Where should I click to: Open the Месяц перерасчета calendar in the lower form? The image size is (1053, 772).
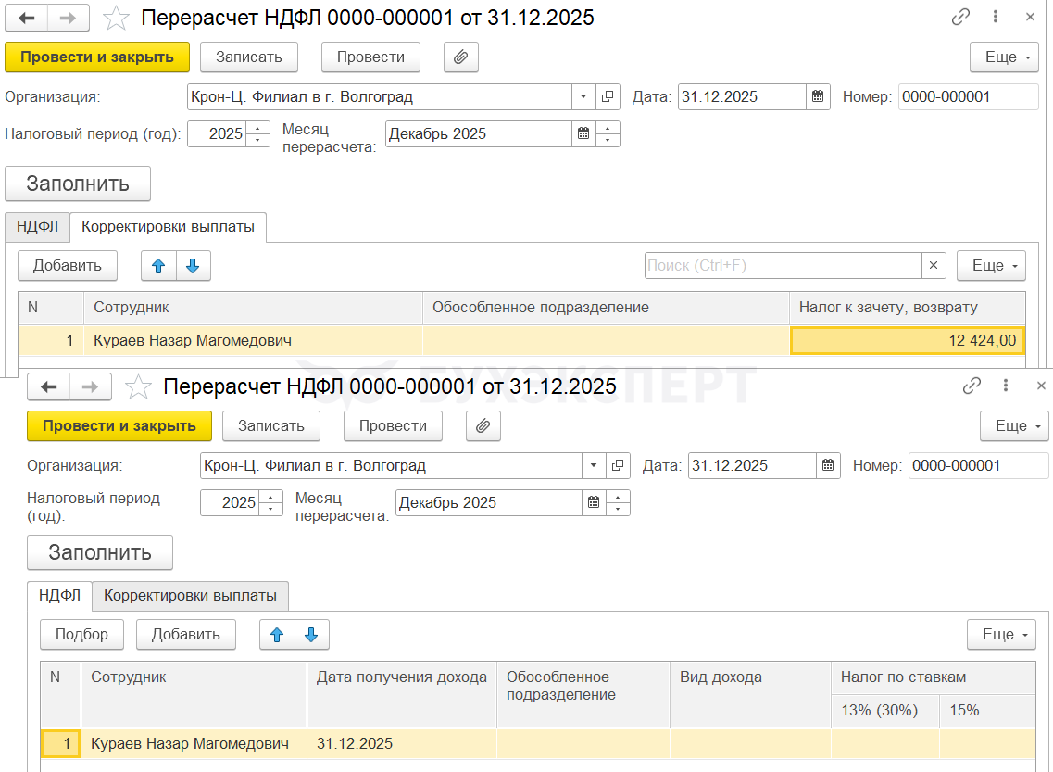pos(594,502)
